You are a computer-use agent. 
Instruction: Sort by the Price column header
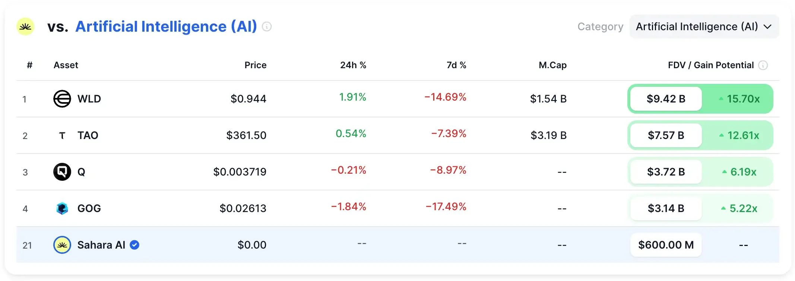point(255,65)
